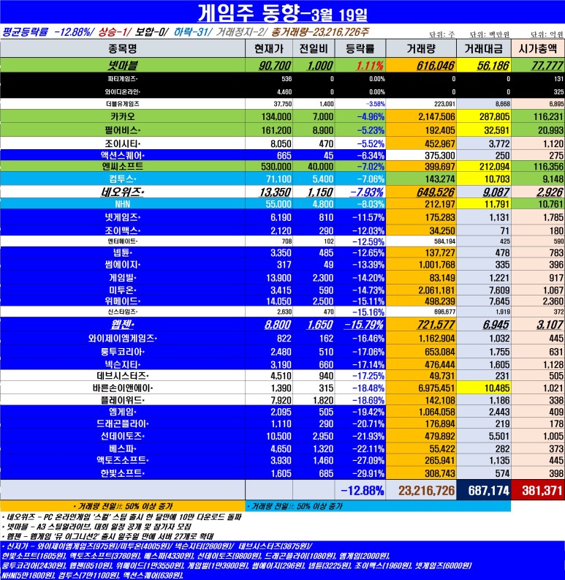Select the 카카오 stock name
Image resolution: width=565 pixels, height=580 pixels.
(122, 116)
